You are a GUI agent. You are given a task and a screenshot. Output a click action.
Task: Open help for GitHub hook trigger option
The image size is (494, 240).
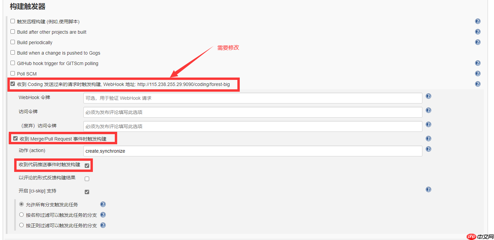point(477,63)
